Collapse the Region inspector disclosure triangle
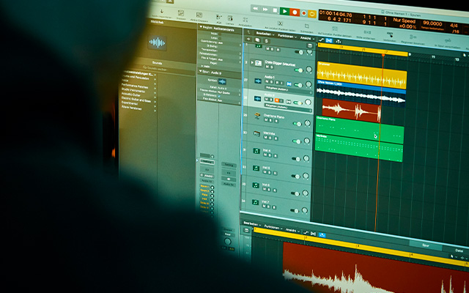This screenshot has height=293, width=469. pyautogui.click(x=201, y=27)
